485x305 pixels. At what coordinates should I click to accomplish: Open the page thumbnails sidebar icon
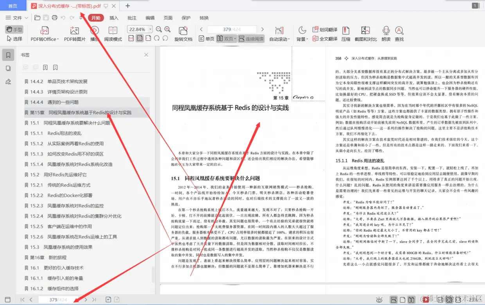click(8, 68)
